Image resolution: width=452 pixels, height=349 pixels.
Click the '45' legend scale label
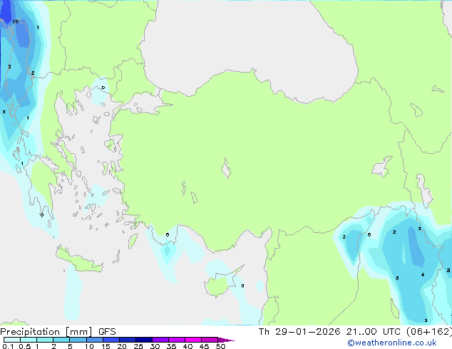pos(204,346)
